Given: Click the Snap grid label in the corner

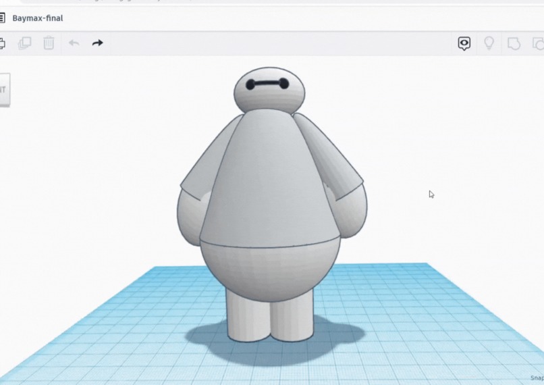Looking at the screenshot, I should (x=537, y=378).
